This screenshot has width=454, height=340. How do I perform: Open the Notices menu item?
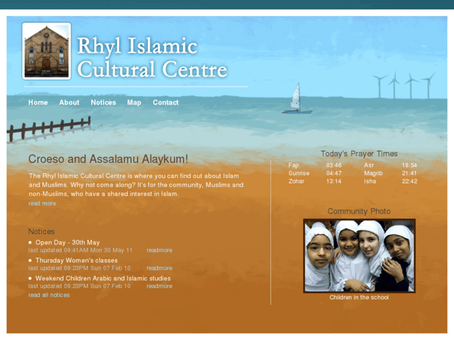104,102
